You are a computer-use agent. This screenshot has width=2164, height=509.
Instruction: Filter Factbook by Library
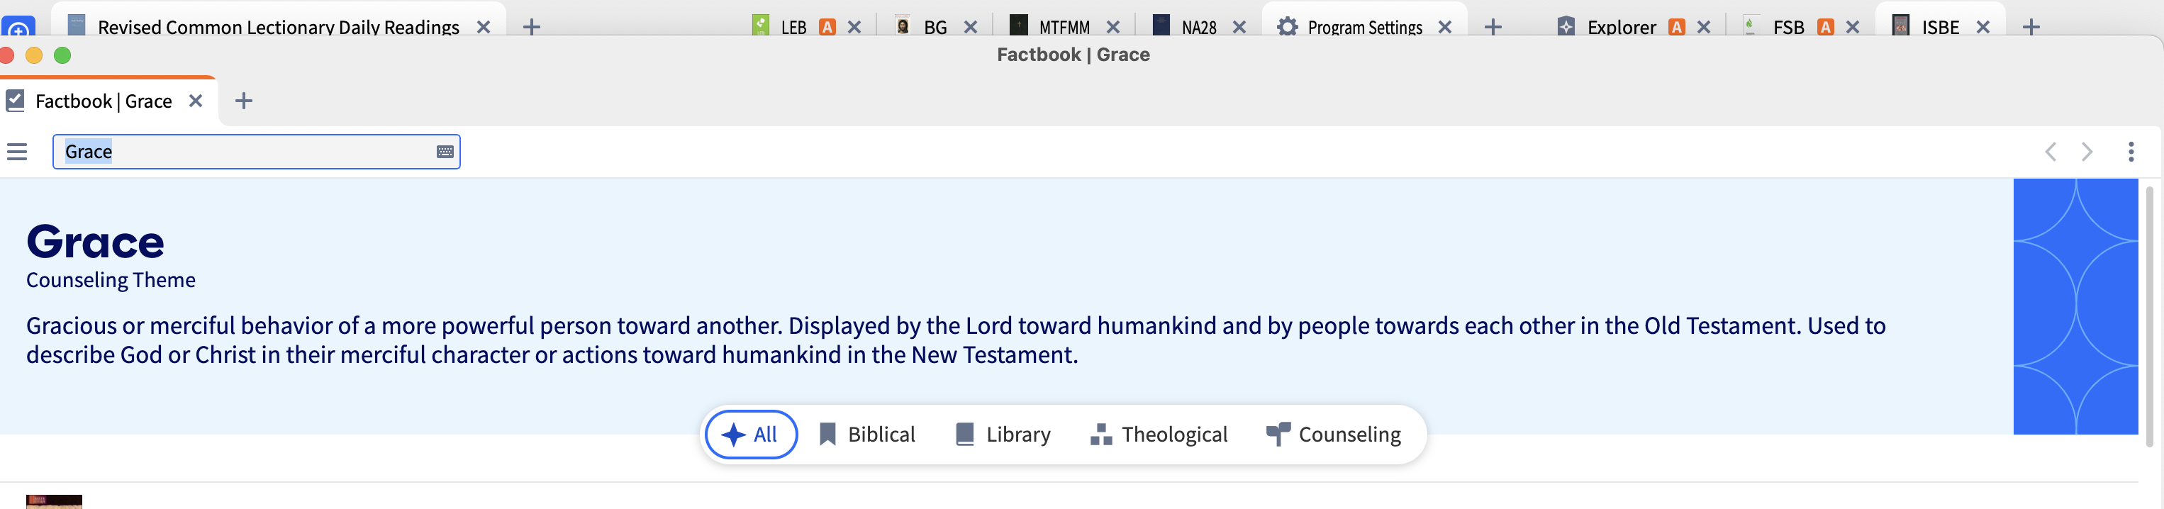(1003, 435)
